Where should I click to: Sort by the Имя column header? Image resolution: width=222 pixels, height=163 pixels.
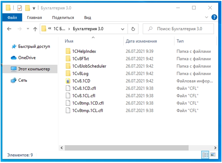click(69, 41)
